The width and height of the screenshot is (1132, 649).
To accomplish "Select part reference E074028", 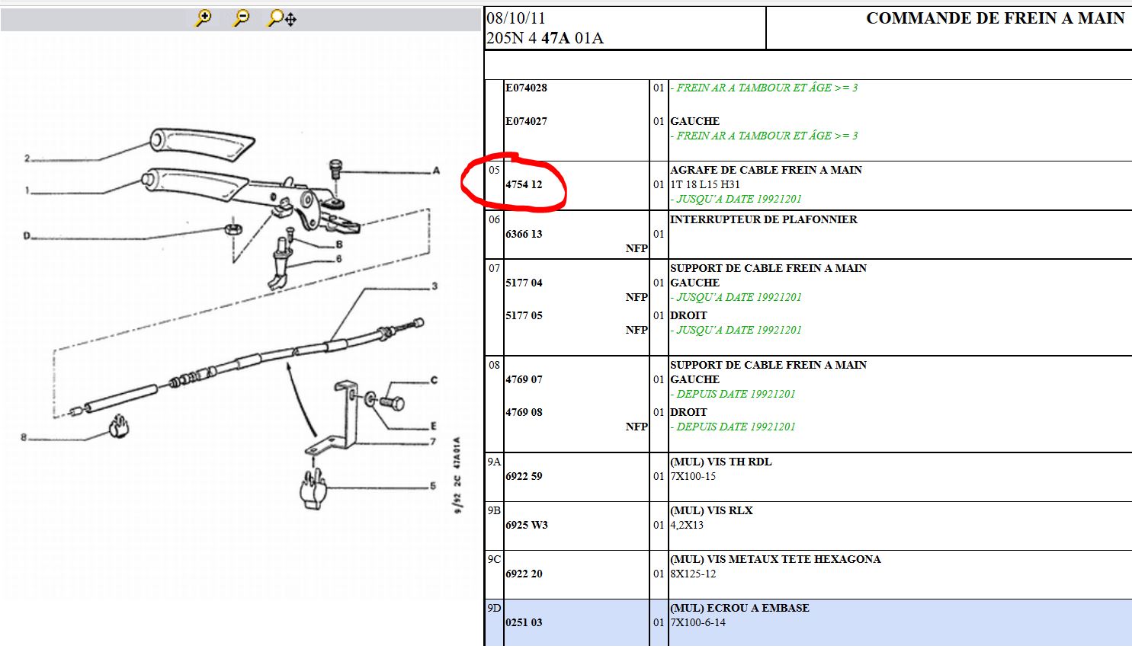I will pos(526,88).
